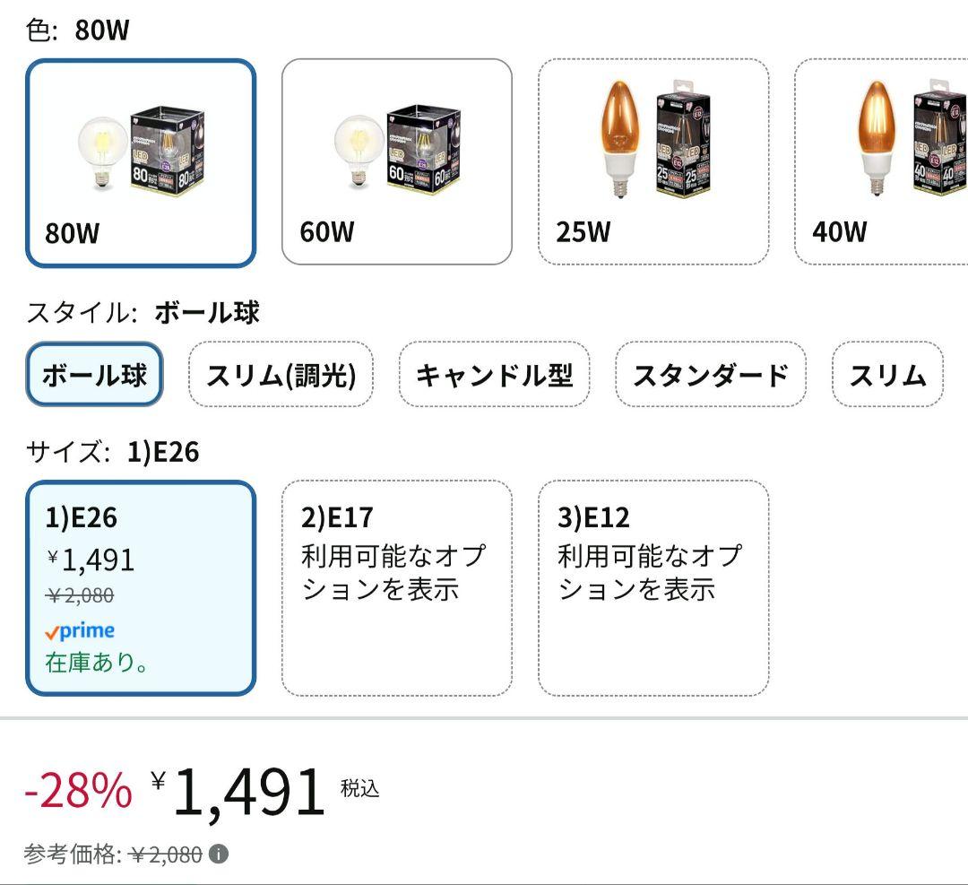
Task: Pick the スリム style button
Action: click(886, 375)
